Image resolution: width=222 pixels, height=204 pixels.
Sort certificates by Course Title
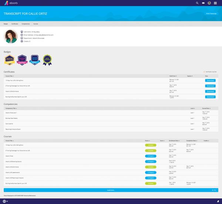(x=10, y=76)
